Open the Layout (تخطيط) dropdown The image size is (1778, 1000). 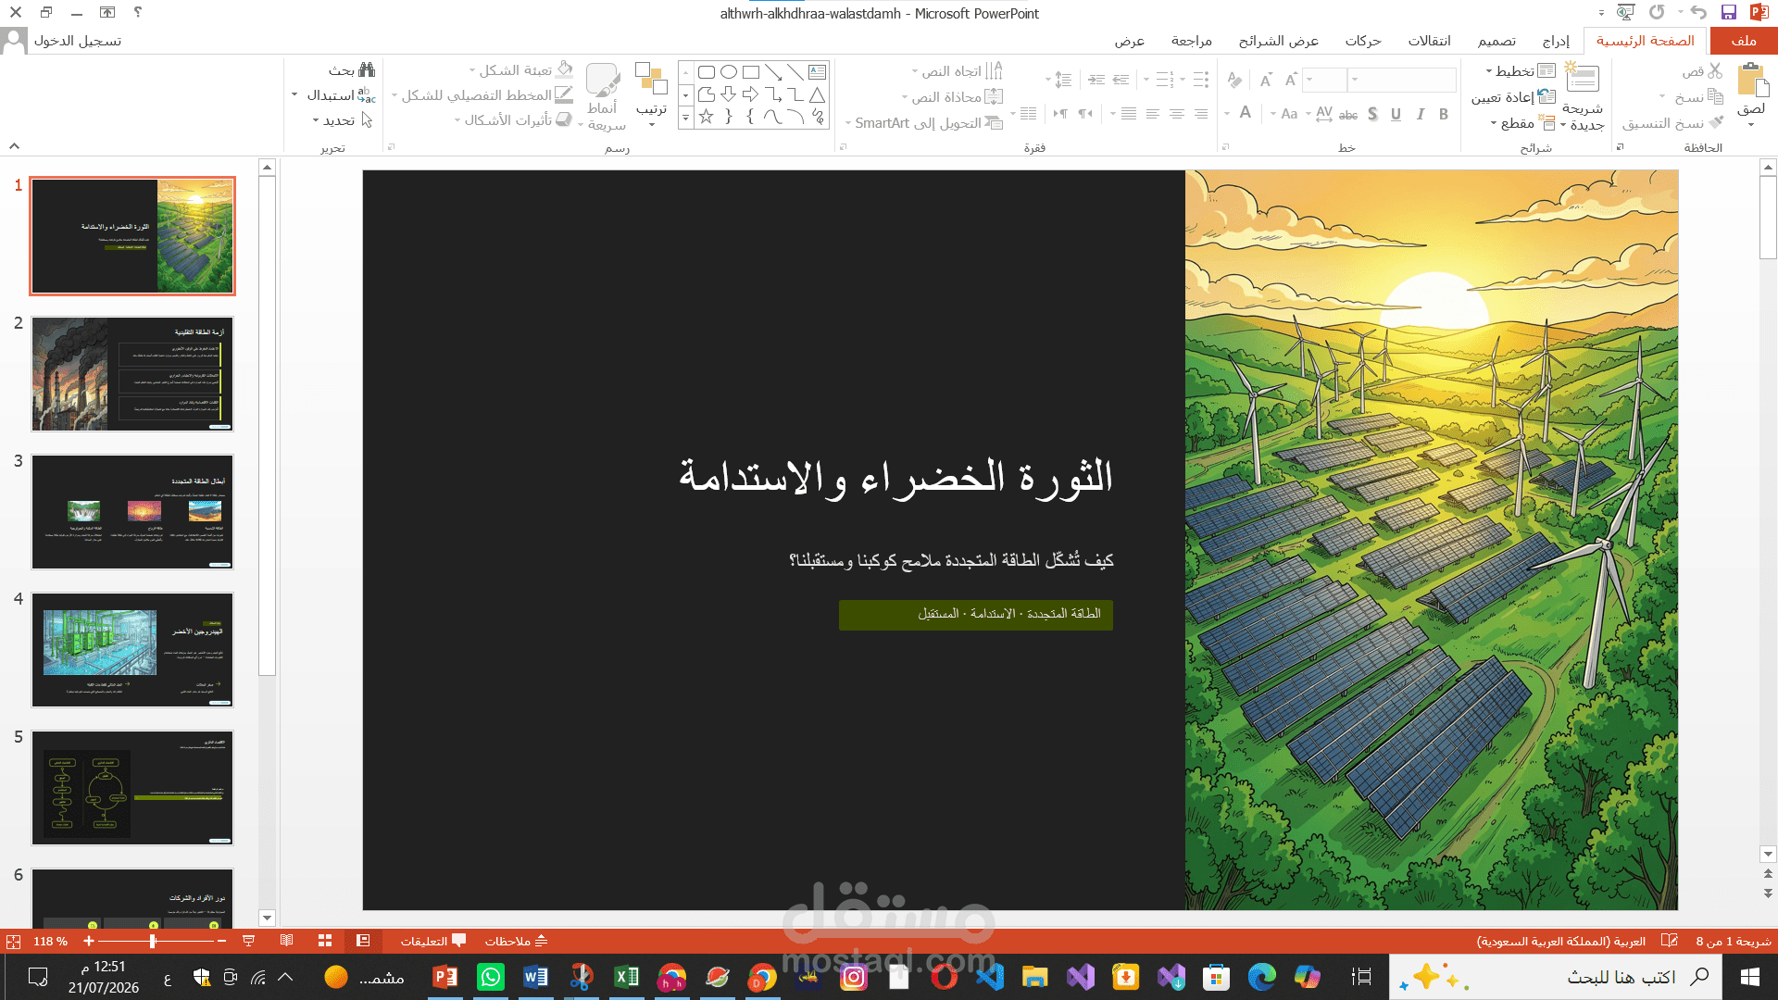1521,71
